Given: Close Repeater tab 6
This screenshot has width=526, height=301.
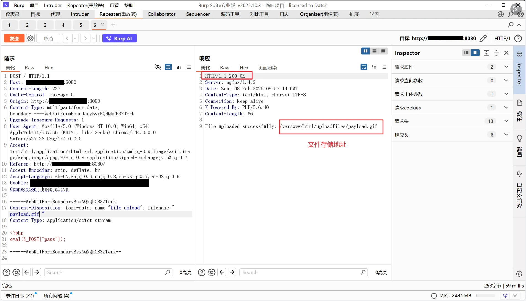Looking at the screenshot, I should [102, 25].
